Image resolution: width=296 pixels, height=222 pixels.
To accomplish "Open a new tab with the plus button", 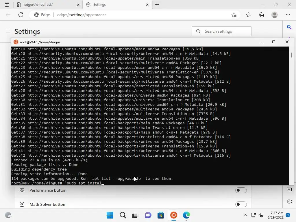I will click(157, 5).
